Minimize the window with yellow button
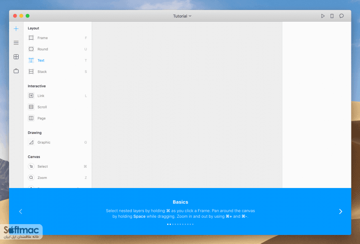Image resolution: width=360 pixels, height=244 pixels. coord(21,16)
